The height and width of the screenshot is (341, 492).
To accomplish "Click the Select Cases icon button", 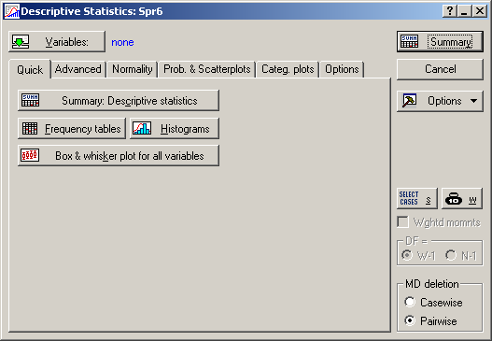I will pos(417,198).
